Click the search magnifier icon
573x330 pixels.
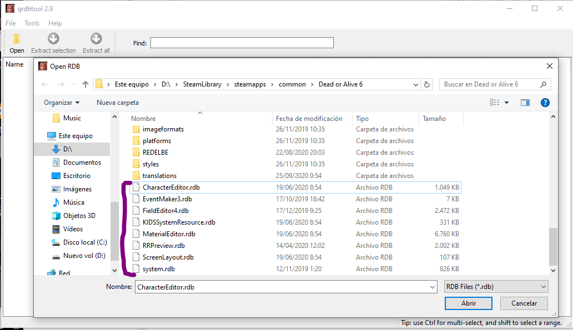click(543, 84)
